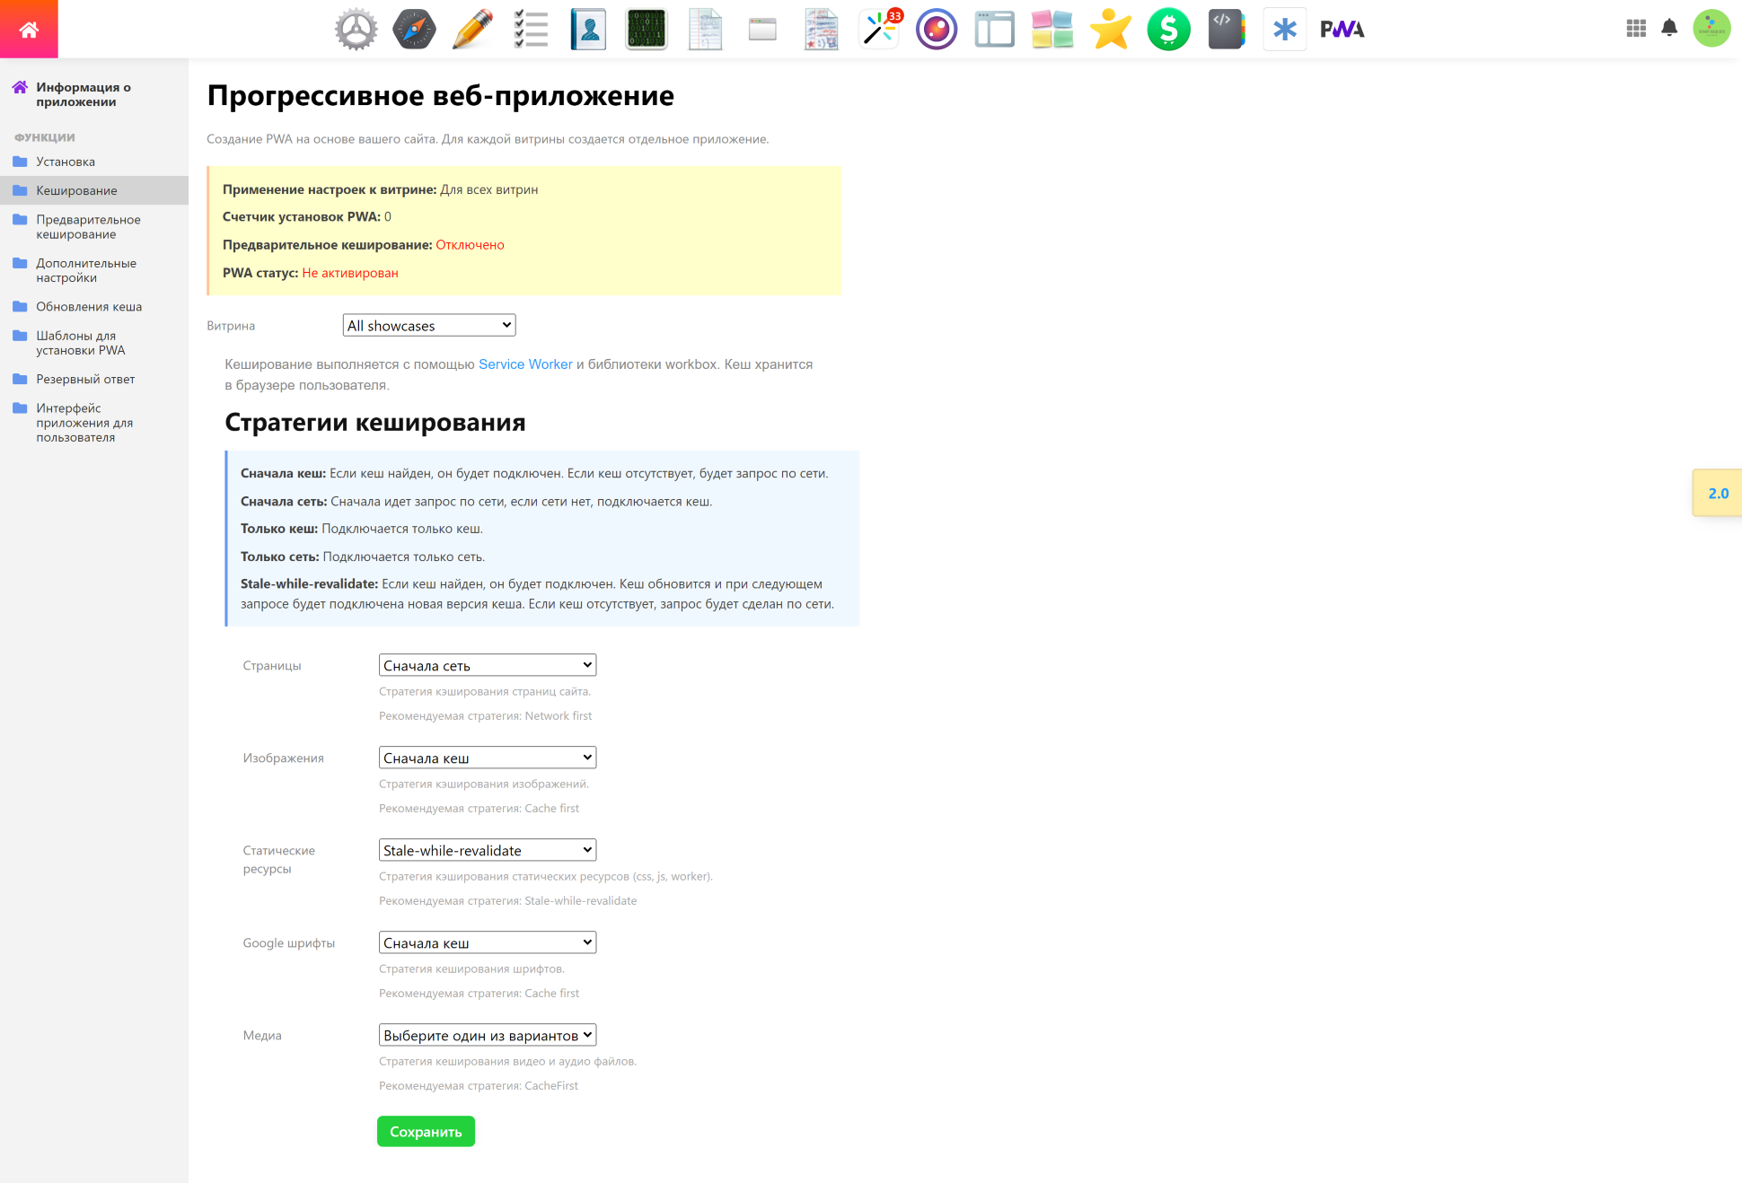
Task: Open the green matrix terminal icon
Action: pos(647,29)
